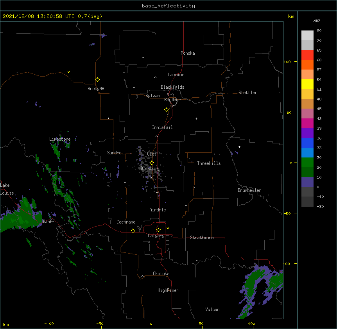
Task: Click the Calgary city label
Action: (156, 236)
